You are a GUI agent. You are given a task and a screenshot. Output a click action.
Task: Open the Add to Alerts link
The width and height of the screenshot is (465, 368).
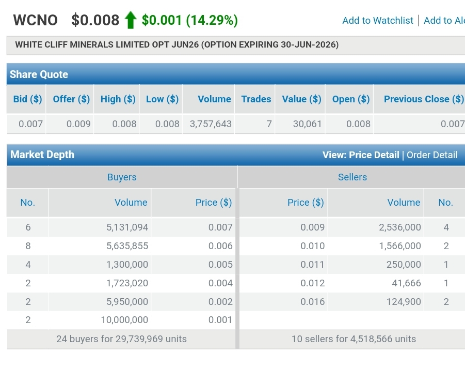444,21
